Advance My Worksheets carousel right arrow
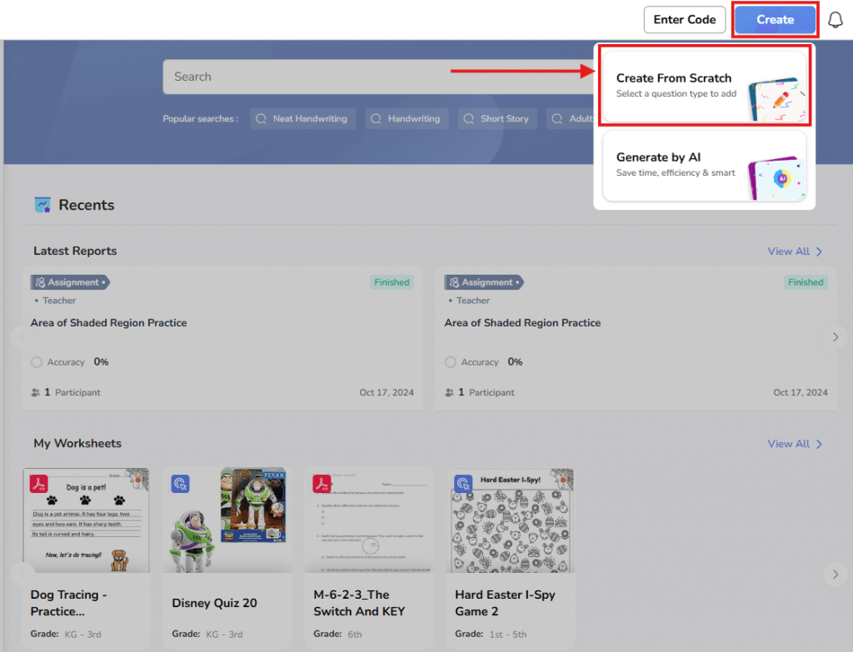853x652 pixels. [x=835, y=575]
